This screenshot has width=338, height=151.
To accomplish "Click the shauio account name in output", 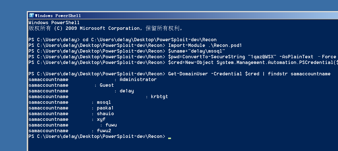I will [x=105, y=114].
